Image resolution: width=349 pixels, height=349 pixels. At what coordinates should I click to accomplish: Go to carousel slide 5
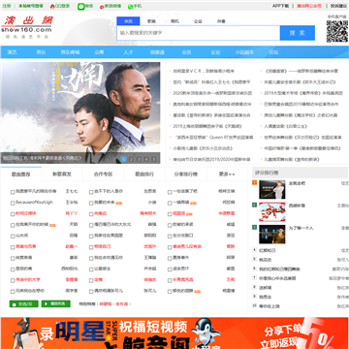click(x=154, y=159)
